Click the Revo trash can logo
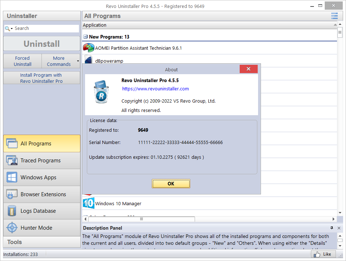346x261 pixels. pyautogui.click(x=101, y=92)
